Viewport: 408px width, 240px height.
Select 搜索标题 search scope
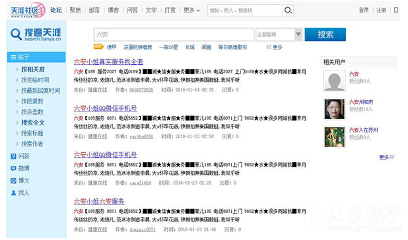tap(32, 133)
